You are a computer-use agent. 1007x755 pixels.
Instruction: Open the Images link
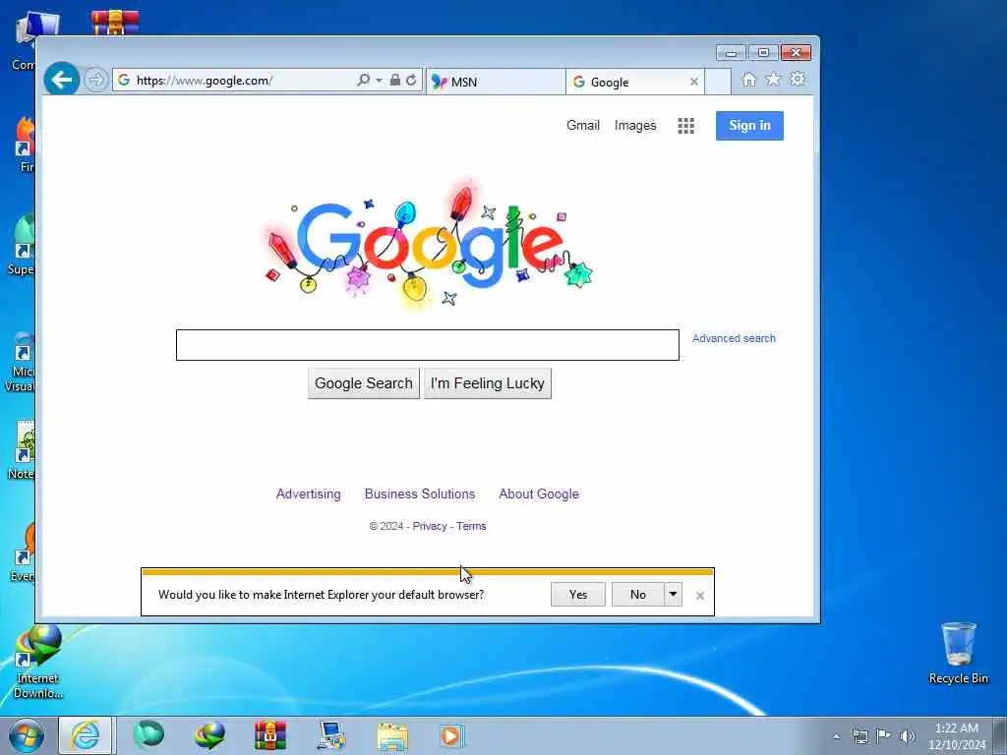[635, 125]
